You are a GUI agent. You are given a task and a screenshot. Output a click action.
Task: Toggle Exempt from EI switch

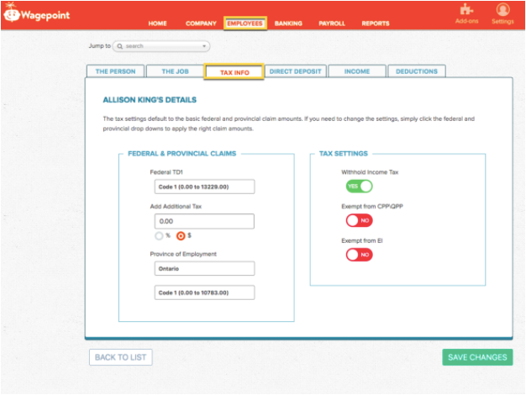tap(360, 255)
